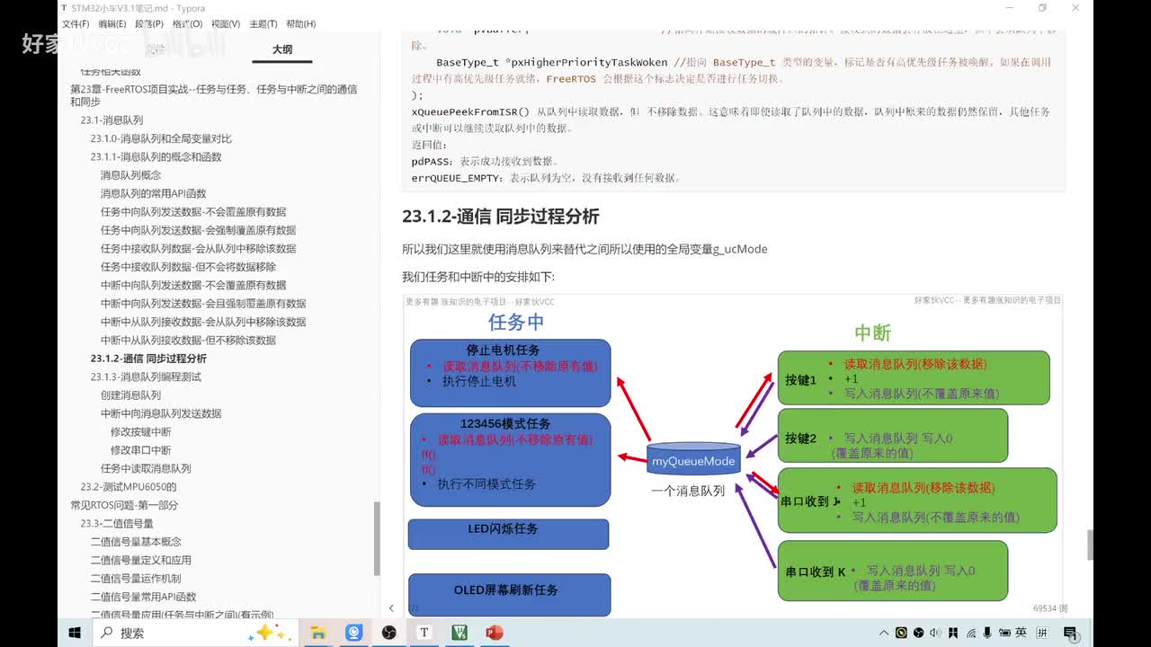This screenshot has width=1151, height=647.
Task: Open the green V app in taskbar
Action: tap(459, 633)
